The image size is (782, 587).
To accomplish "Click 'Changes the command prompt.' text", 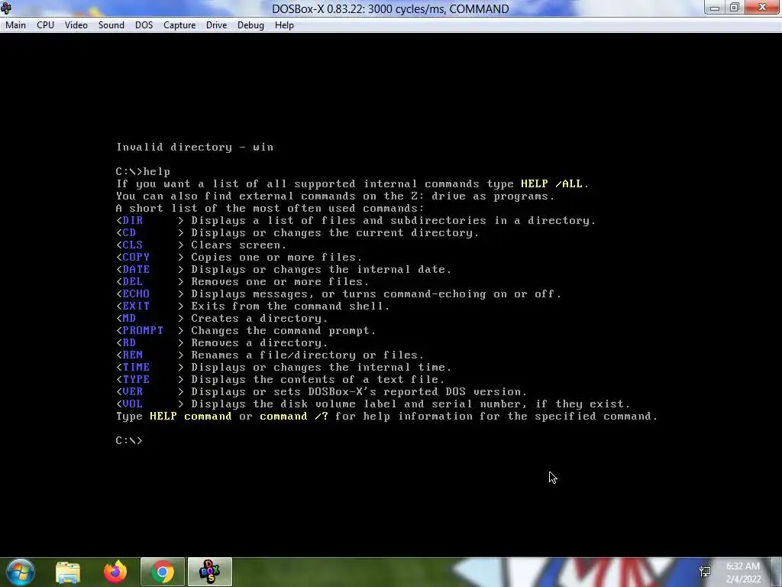I will [x=283, y=330].
